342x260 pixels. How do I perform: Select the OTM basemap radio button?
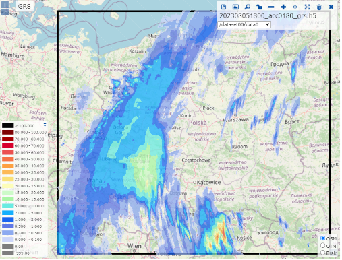click(323, 245)
